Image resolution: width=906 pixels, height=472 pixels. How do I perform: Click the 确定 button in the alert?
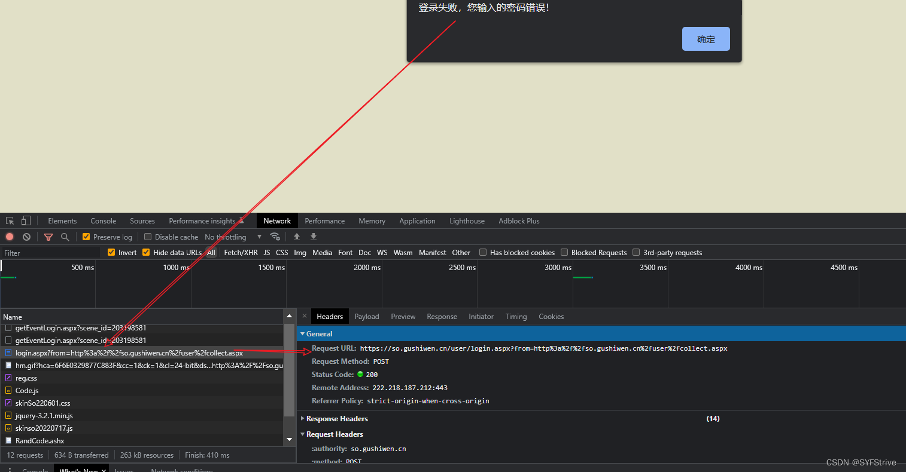(706, 39)
